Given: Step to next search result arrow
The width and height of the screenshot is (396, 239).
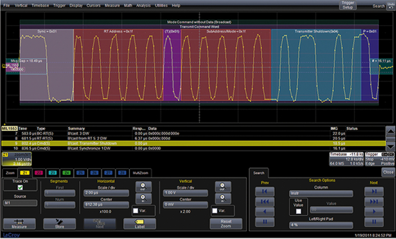Looking at the screenshot, I should tap(374, 211).
